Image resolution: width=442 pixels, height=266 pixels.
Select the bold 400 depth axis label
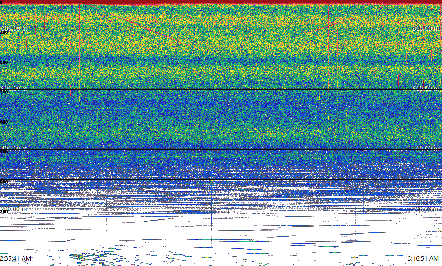pos(4,122)
